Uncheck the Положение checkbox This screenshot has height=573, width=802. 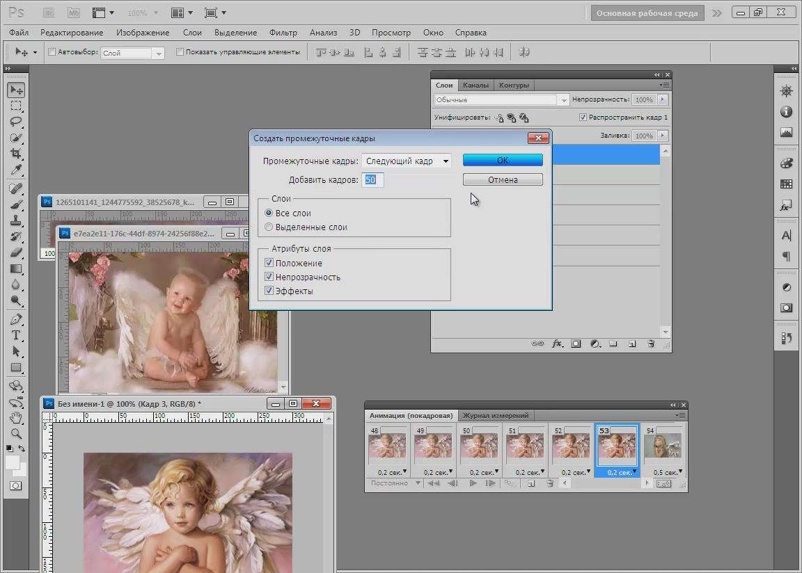pyautogui.click(x=269, y=264)
